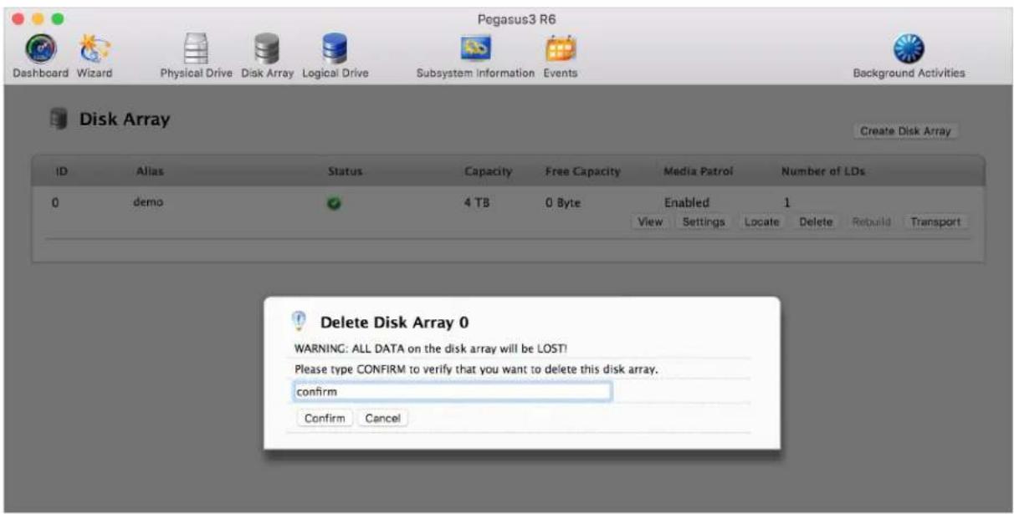Image resolution: width=1014 pixels, height=514 pixels.
Task: Select the 'demo' alias cell
Action: (146, 202)
